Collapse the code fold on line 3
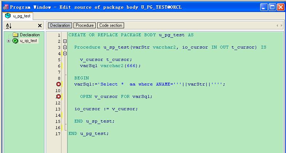 (65, 47)
